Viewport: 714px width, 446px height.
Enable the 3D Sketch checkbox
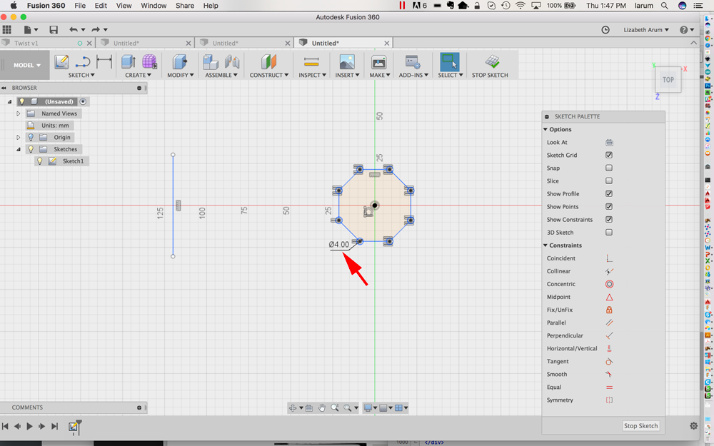(x=609, y=232)
